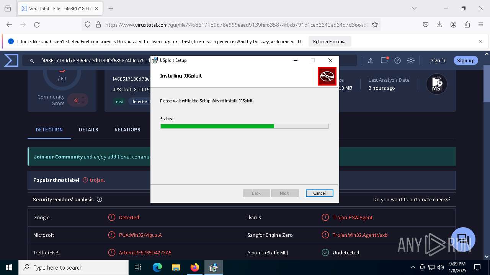Open Microsoft Edge from the taskbar
490x275 pixels.
point(157,267)
